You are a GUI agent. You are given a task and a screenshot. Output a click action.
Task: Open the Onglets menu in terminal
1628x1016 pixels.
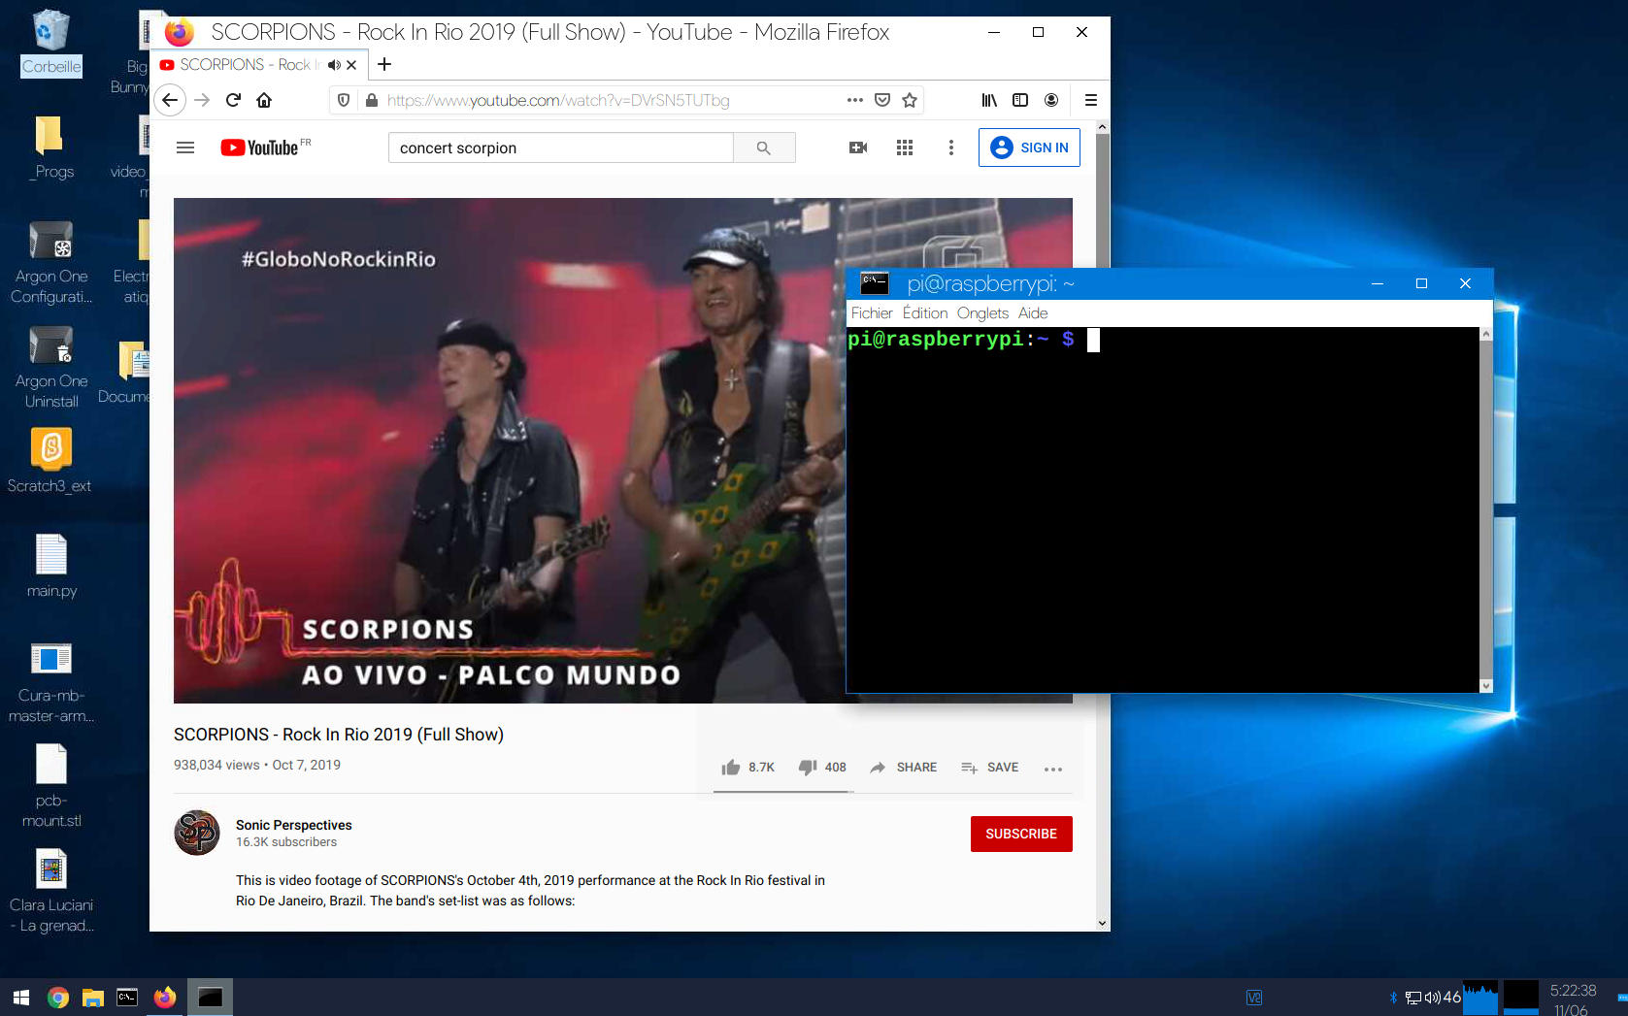pyautogui.click(x=982, y=313)
